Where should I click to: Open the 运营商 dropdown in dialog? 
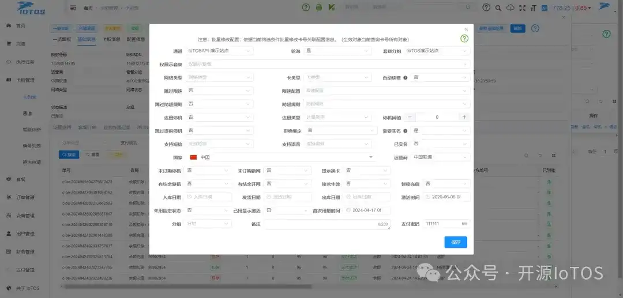[x=441, y=157]
